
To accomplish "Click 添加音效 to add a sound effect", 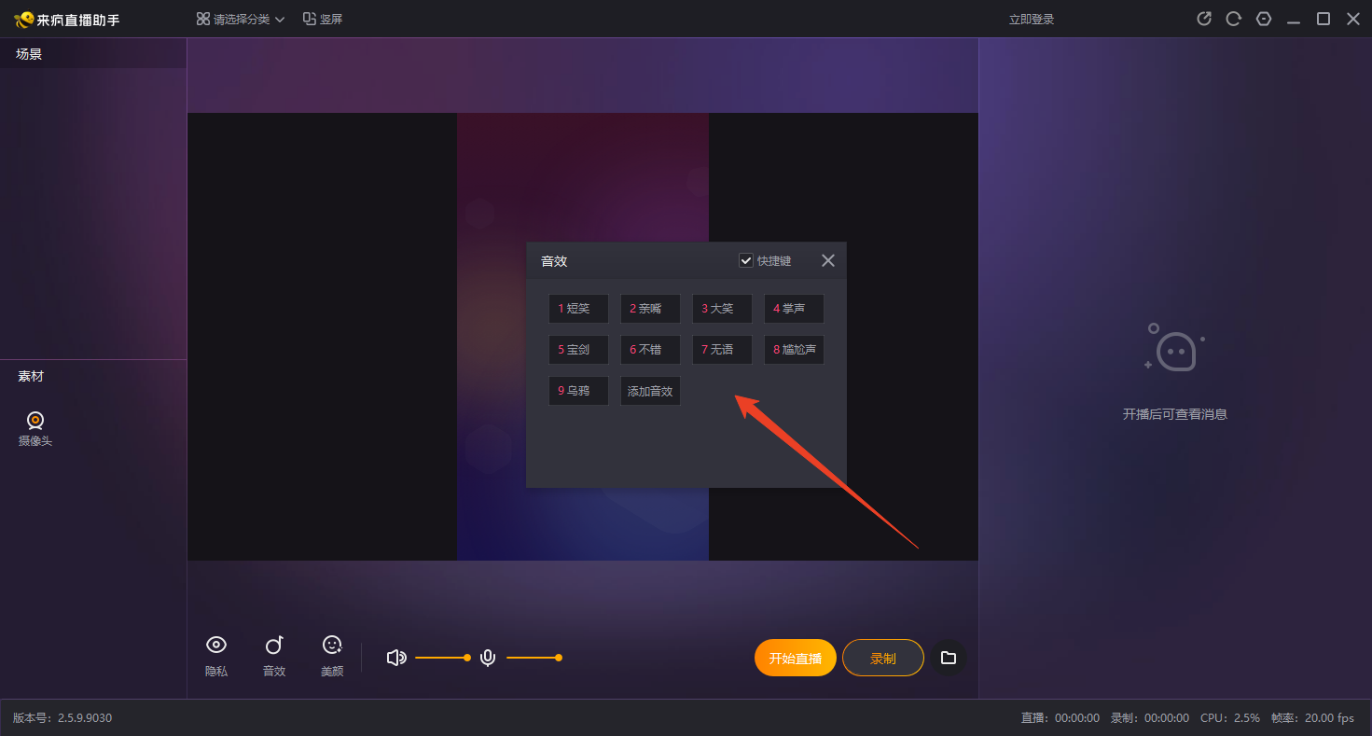I will pos(650,390).
